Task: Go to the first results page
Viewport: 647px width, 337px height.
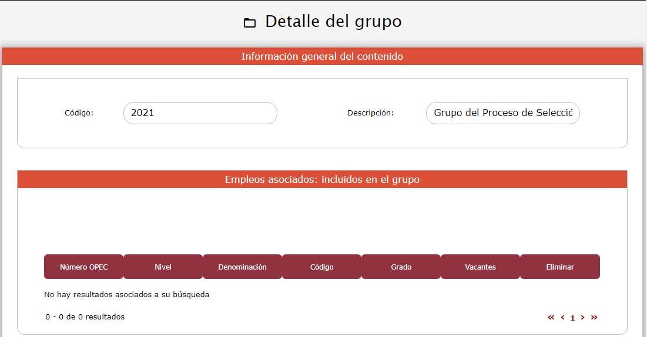Action: coord(551,318)
